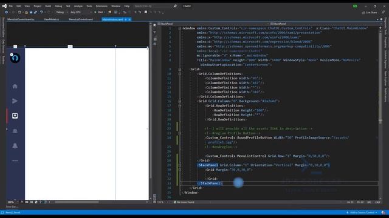Click the feedback icon beside Live Share
389x218 pixels.
point(383,12)
